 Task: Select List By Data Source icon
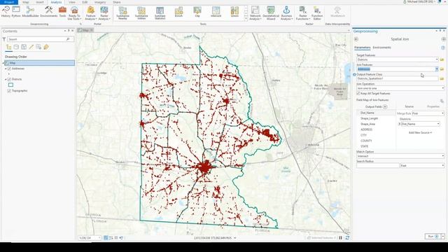pyautogui.click(x=16, y=47)
